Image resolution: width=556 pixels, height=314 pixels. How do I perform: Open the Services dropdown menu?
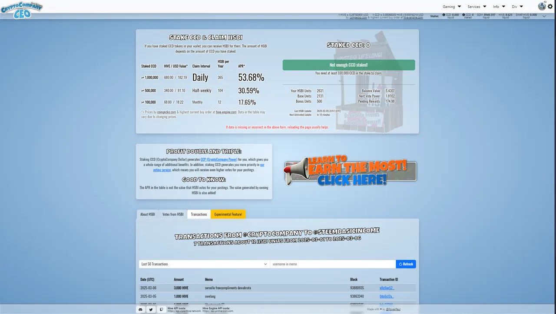pos(477,7)
